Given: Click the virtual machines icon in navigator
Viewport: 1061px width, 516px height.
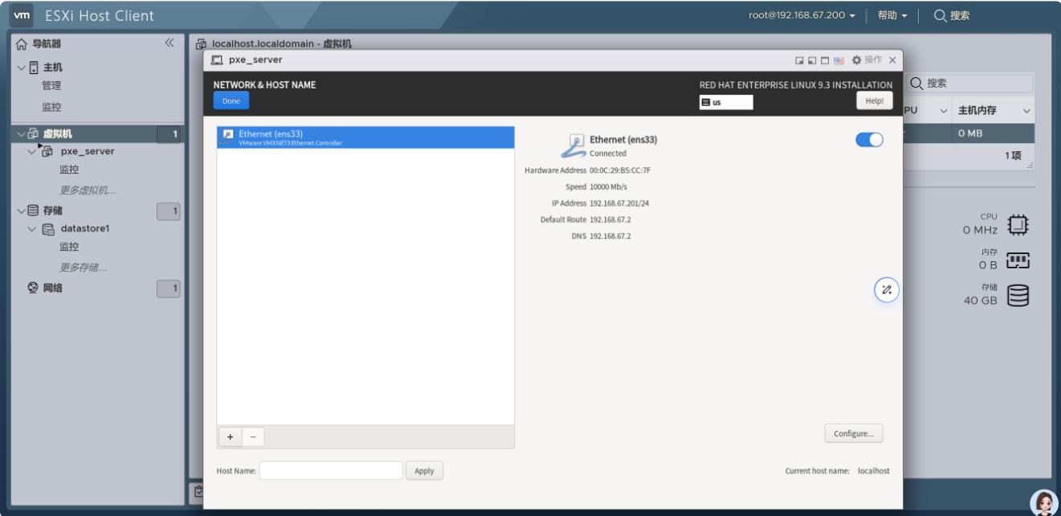Looking at the screenshot, I should (x=34, y=134).
